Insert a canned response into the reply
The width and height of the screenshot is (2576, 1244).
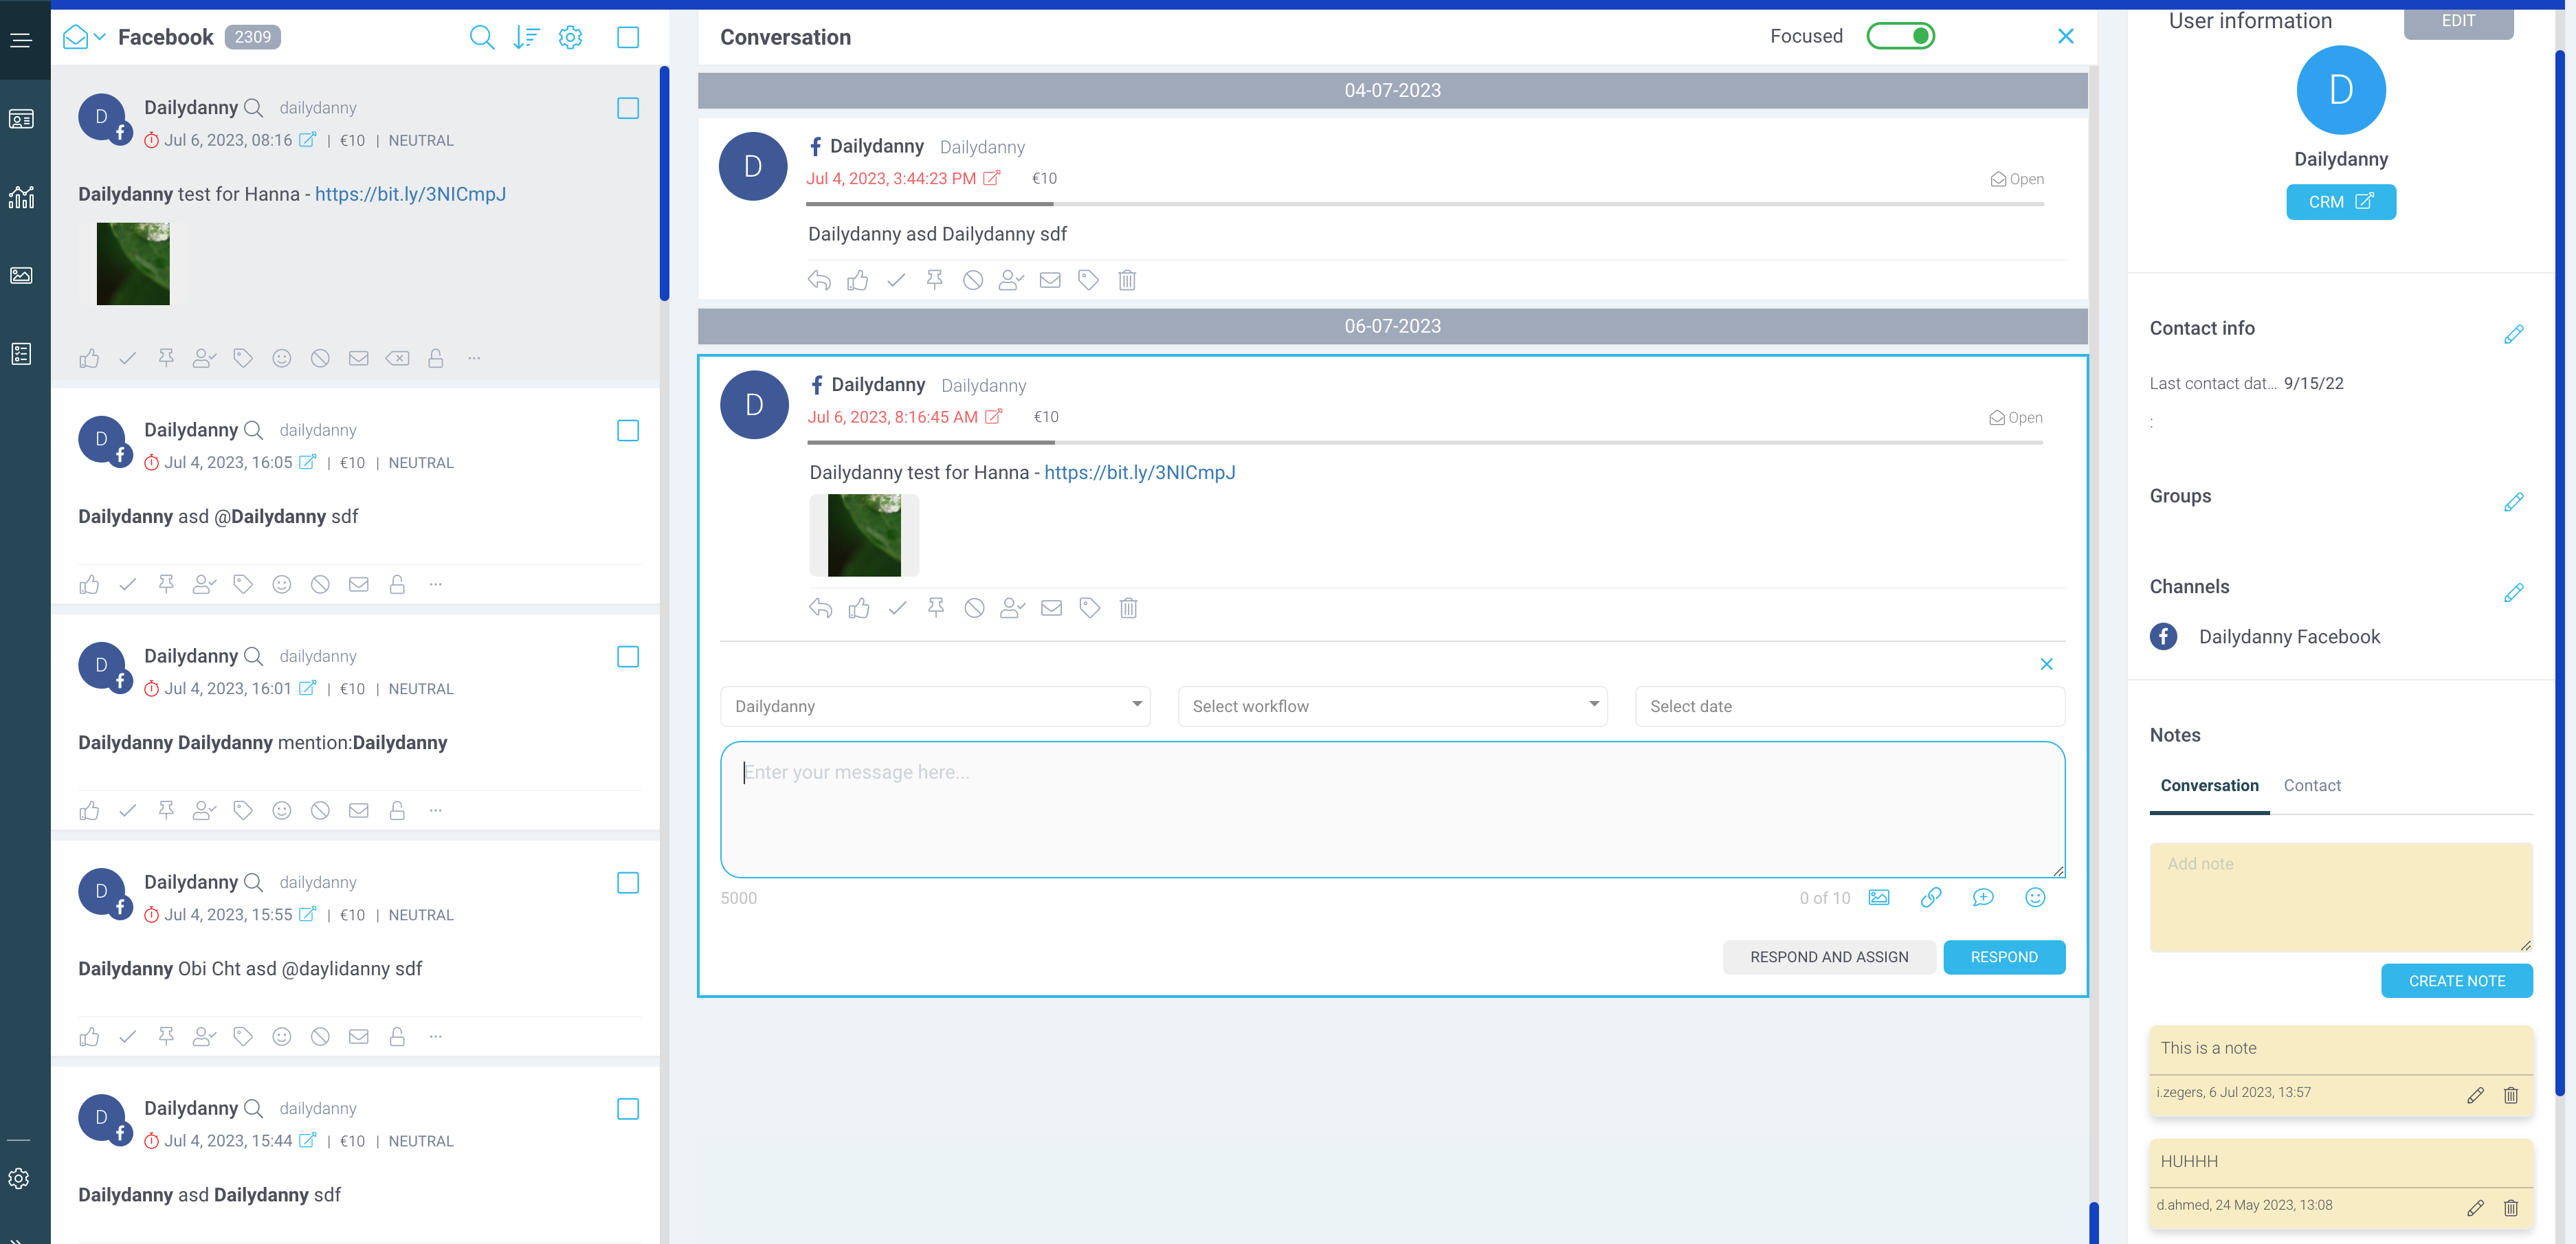coord(1983,897)
